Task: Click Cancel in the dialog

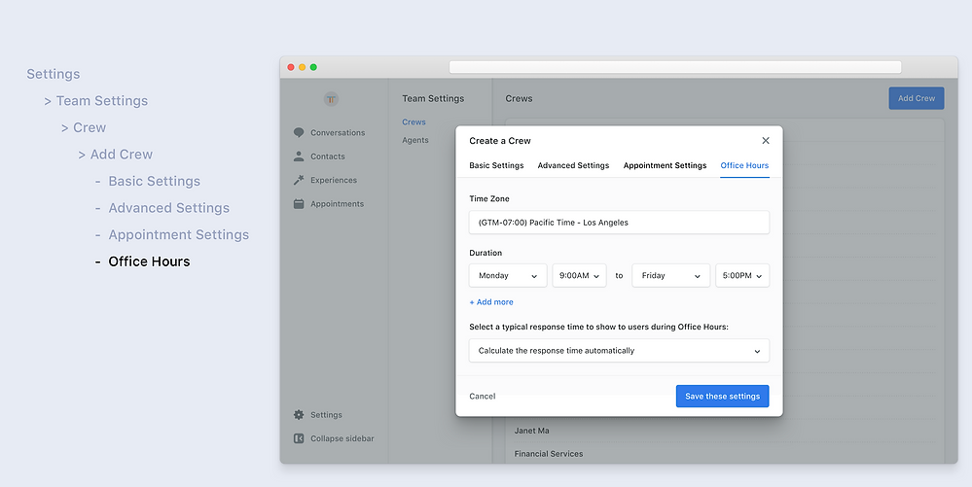Action: [483, 396]
